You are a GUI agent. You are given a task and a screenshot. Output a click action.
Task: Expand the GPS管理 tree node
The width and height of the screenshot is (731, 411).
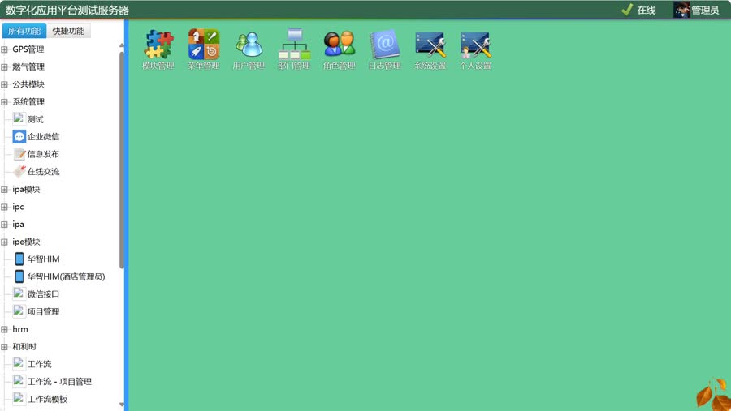tap(5, 49)
